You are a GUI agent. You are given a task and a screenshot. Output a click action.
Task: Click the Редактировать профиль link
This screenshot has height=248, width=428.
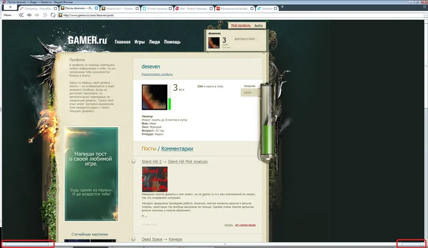[157, 74]
